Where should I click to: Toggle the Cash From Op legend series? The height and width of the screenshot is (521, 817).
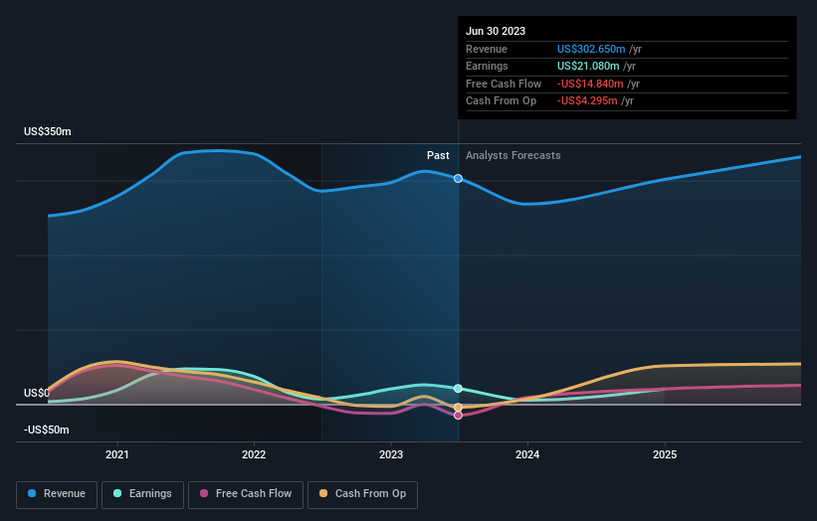click(362, 494)
